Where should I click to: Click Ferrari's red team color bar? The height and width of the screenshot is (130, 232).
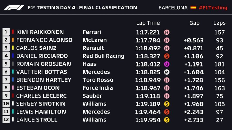13,32
